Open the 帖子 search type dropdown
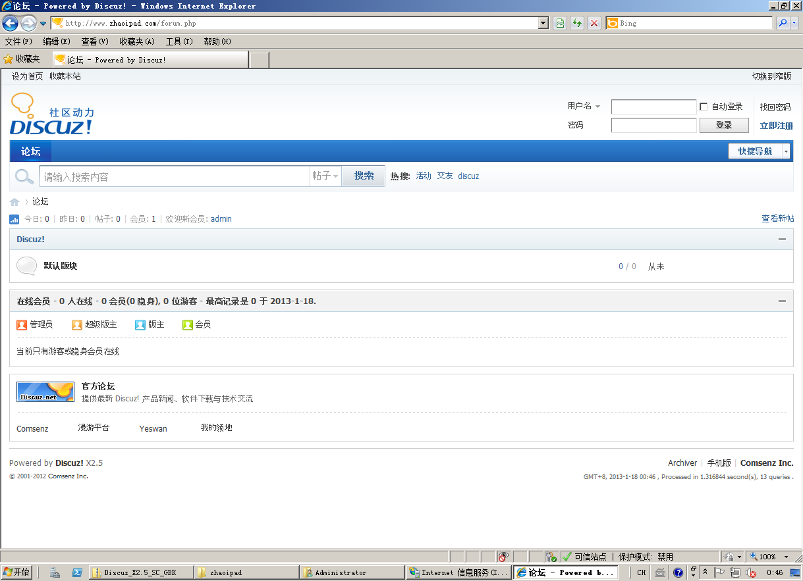The height and width of the screenshot is (581, 803). pyautogui.click(x=325, y=176)
